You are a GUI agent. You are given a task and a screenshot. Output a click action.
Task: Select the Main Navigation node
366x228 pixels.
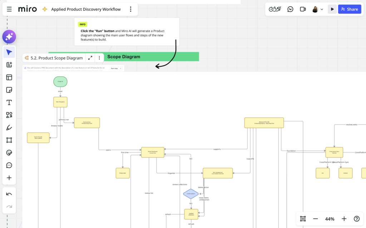pos(60,102)
